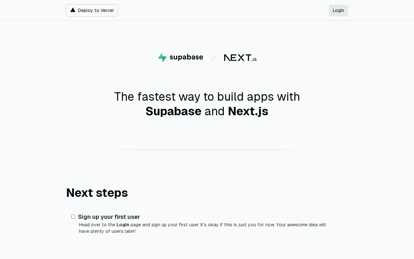Click the empty header area between the buttons
Image resolution: width=414 pixels, height=259 pixels.
[223, 10]
